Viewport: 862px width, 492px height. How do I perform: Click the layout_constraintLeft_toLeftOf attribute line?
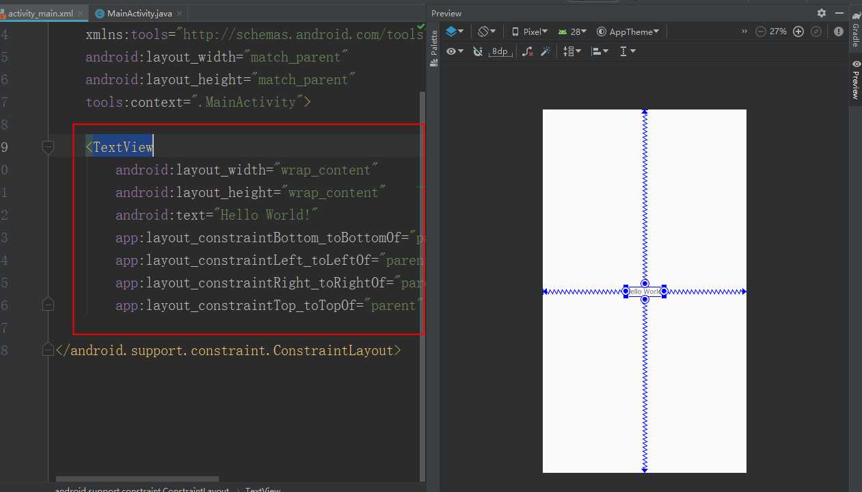click(269, 260)
